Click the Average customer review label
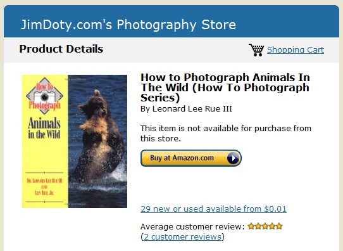 coord(192,226)
